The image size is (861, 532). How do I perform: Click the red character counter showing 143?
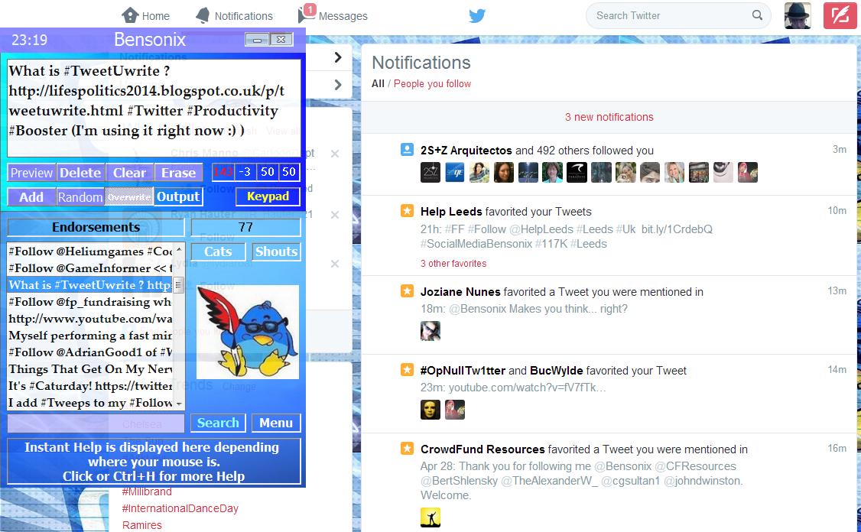(x=223, y=172)
